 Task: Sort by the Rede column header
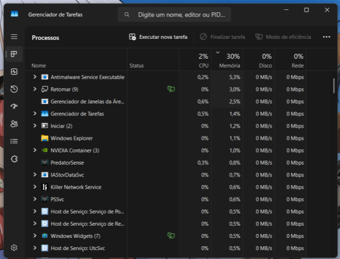(x=291, y=59)
